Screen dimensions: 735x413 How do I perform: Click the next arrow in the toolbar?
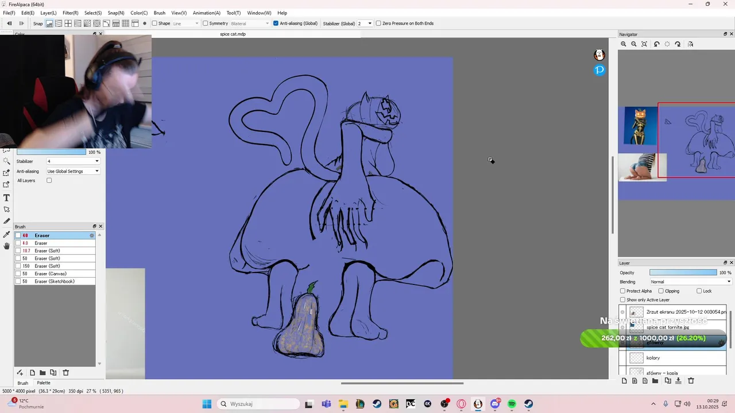pos(22,24)
